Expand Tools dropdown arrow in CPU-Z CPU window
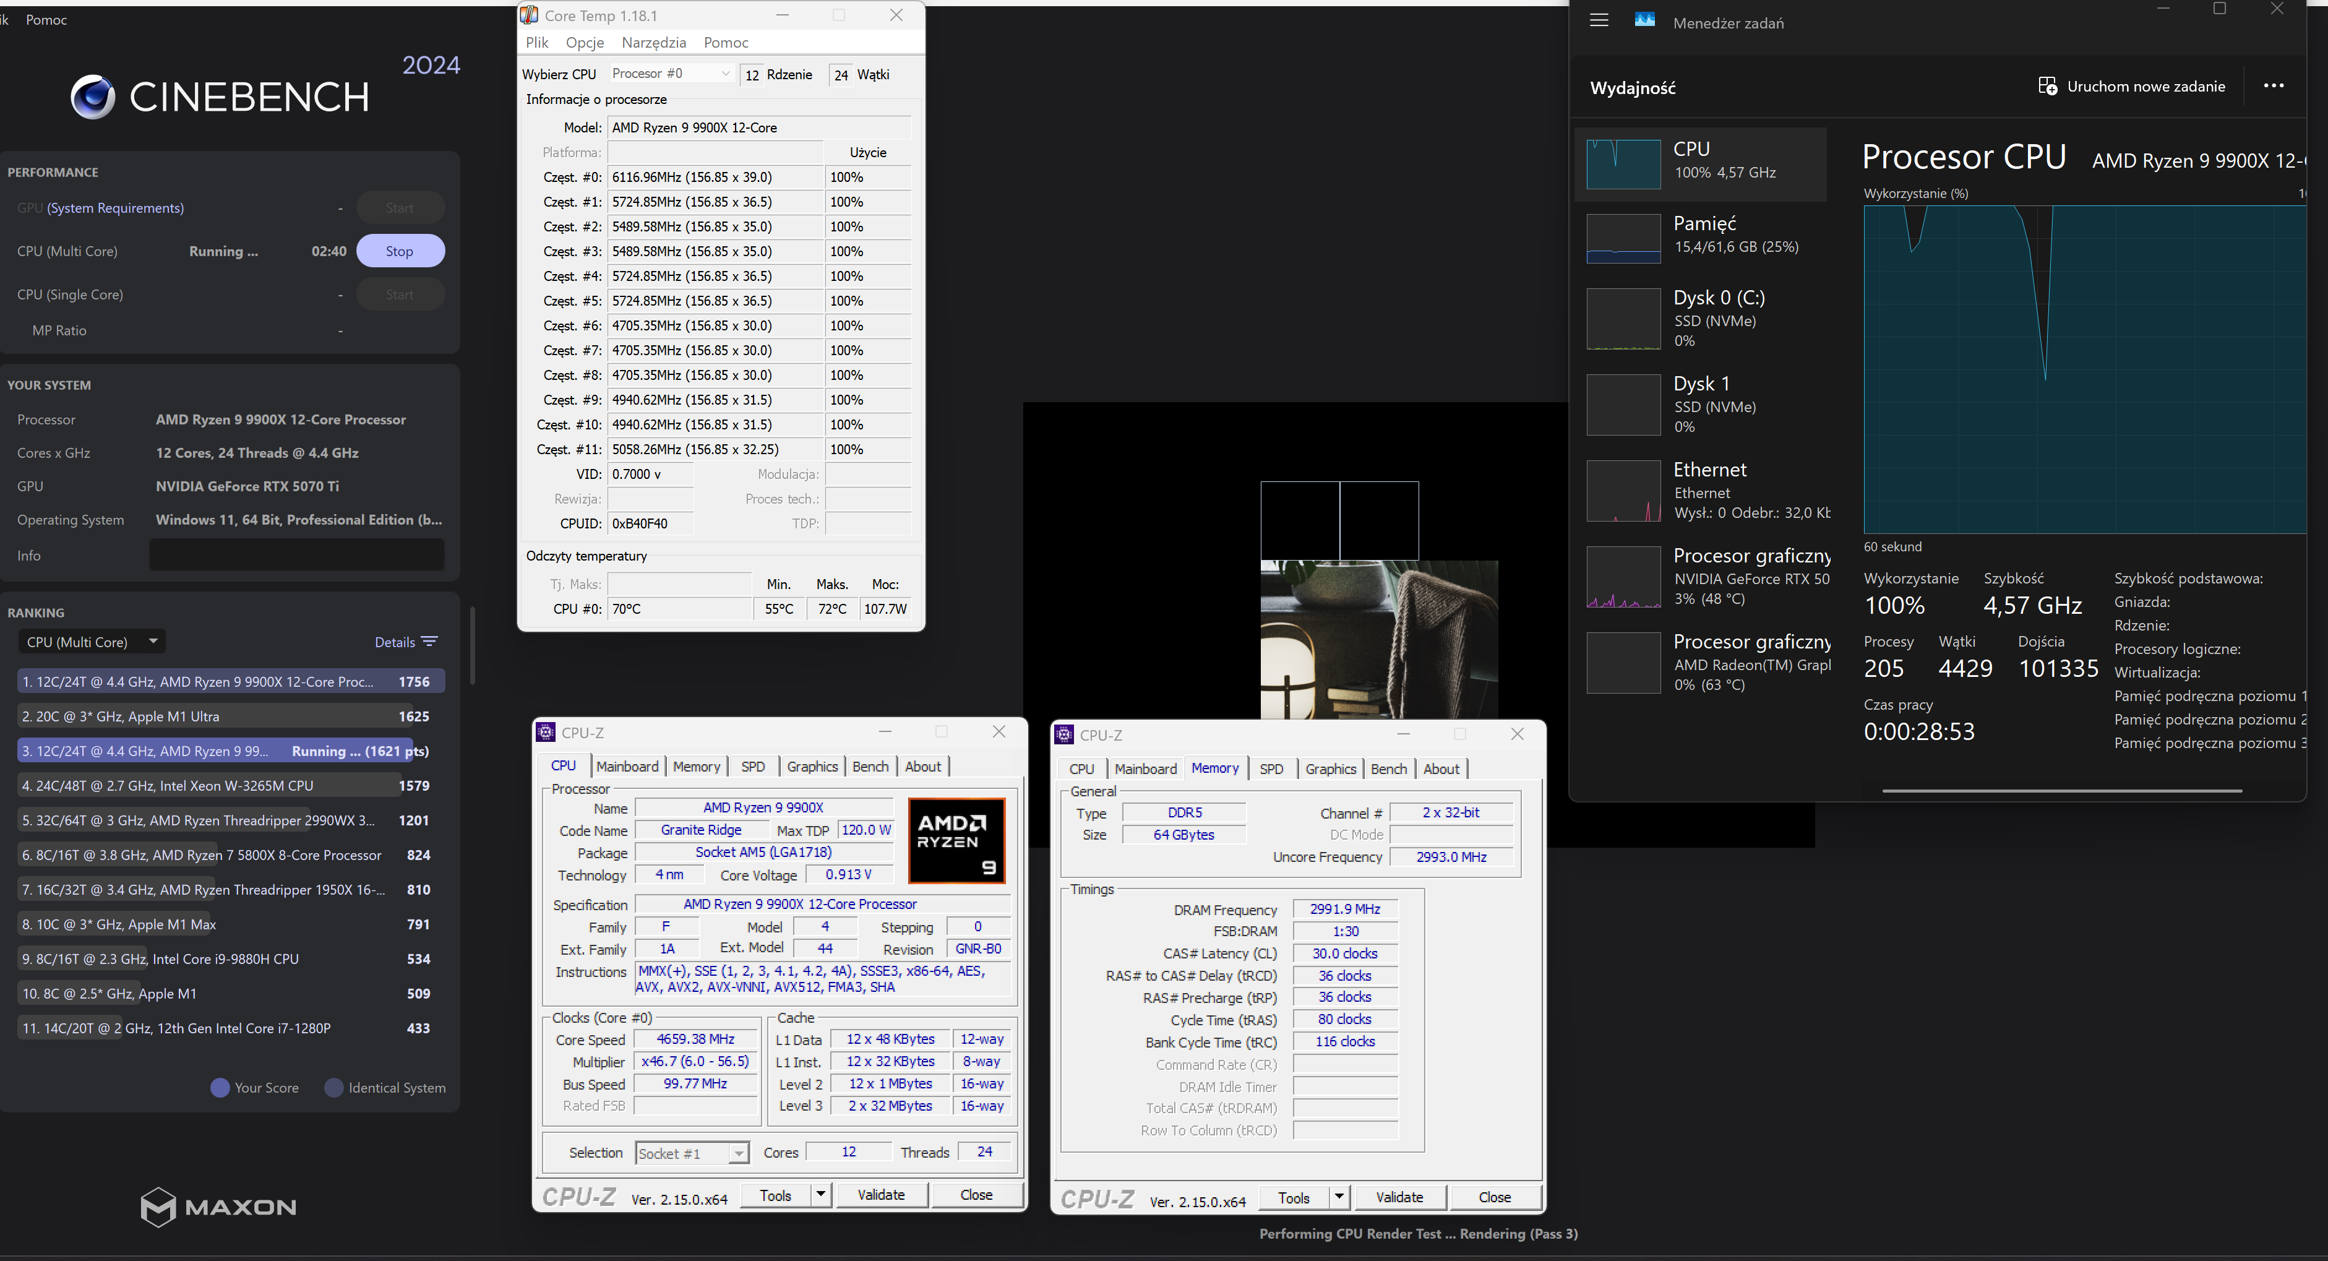Screen dimensions: 2328x1261 click(820, 1194)
